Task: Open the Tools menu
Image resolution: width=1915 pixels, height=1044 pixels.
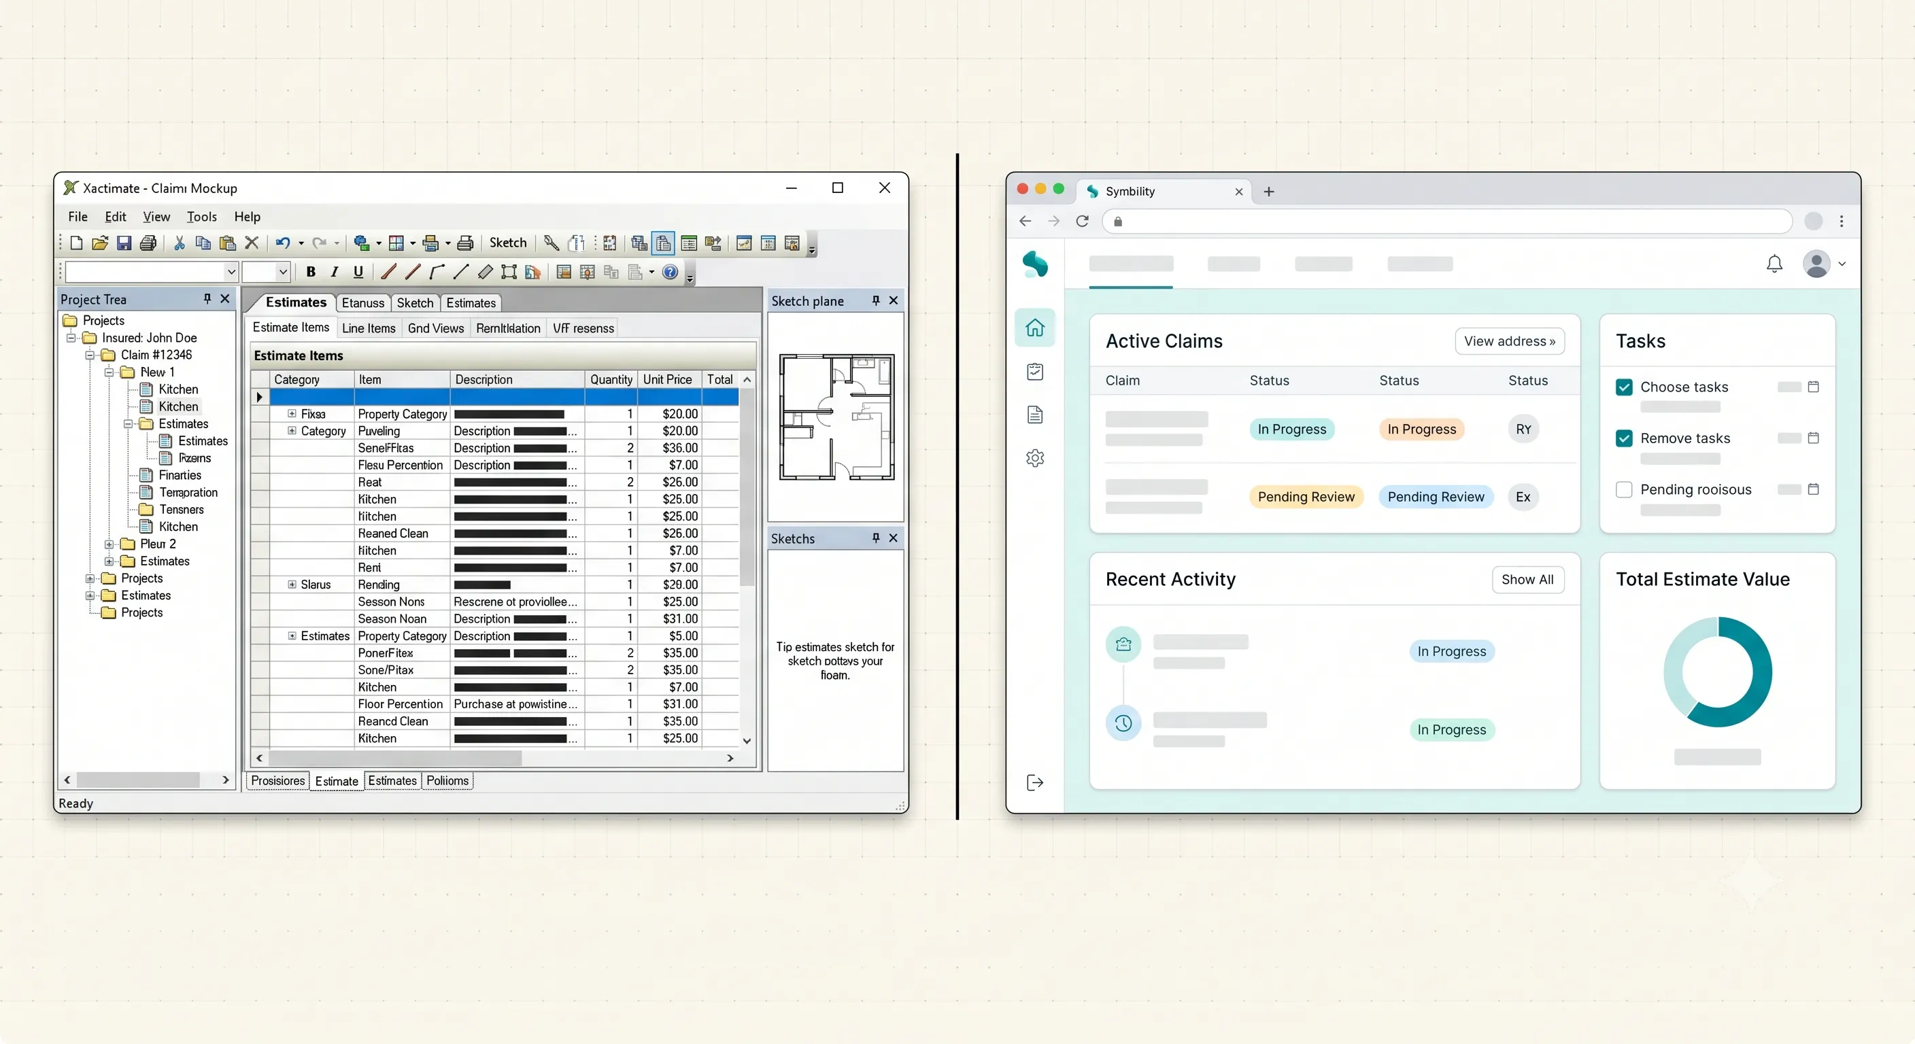Action: point(201,217)
